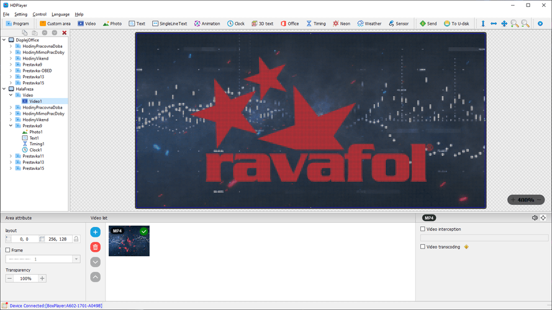Enable Video transcoding checkbox
This screenshot has height=310, width=552.
point(423,247)
